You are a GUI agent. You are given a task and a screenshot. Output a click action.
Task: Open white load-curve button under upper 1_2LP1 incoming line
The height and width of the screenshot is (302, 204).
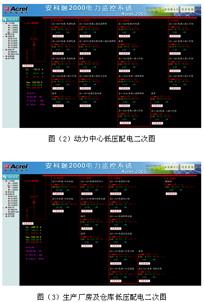pyautogui.click(x=28, y=66)
